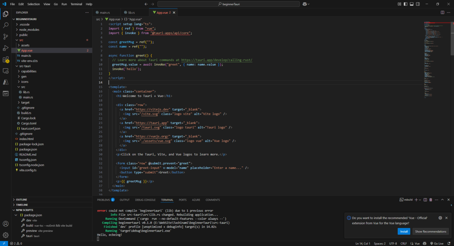Click the Split Terminal icon
The image size is (454, 246).
point(425,200)
